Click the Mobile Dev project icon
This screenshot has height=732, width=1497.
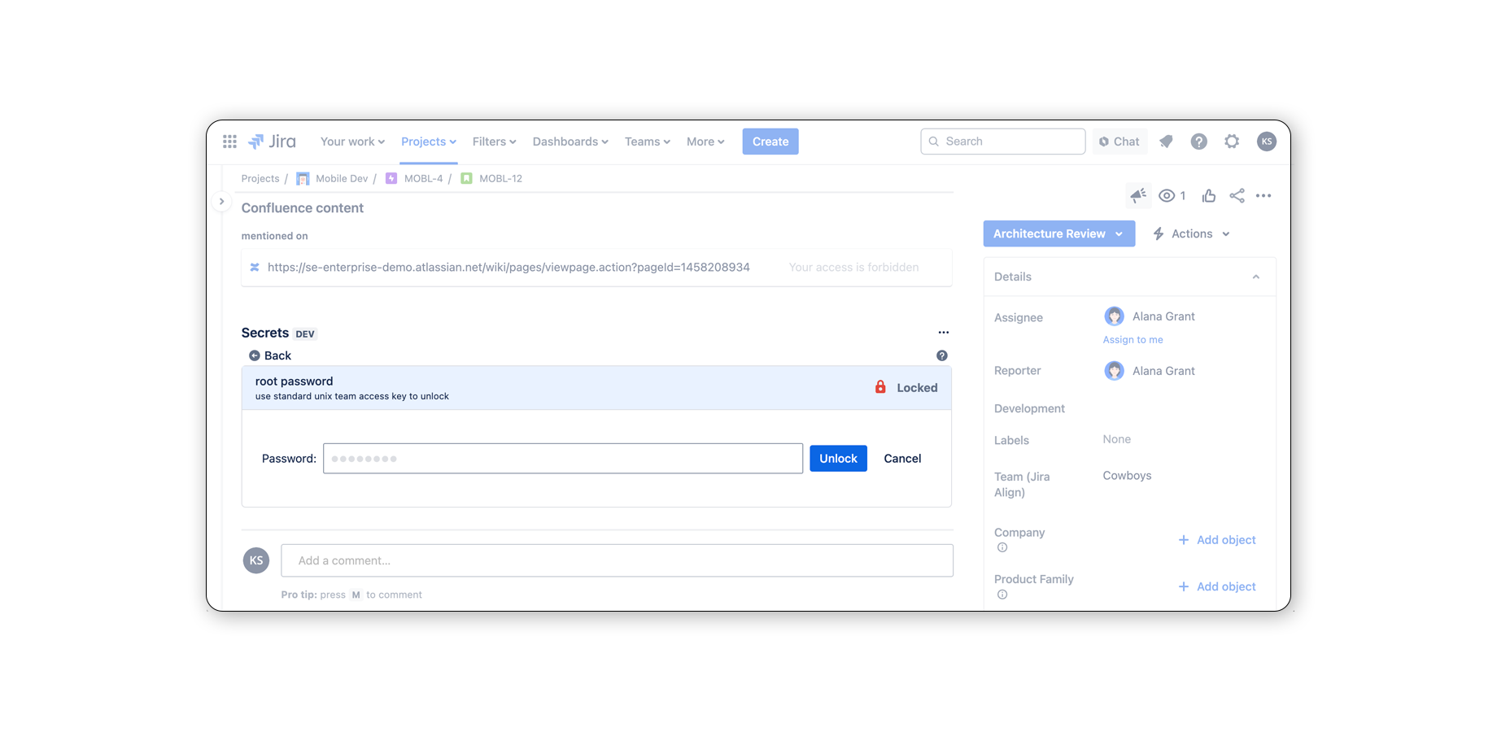303,179
